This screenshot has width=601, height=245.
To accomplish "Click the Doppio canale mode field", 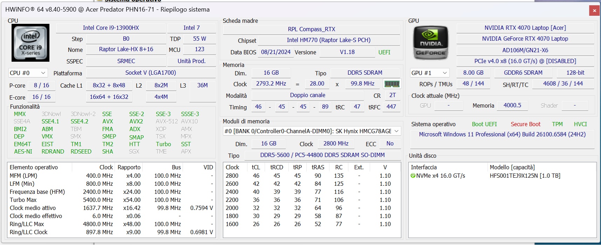I will [308, 95].
